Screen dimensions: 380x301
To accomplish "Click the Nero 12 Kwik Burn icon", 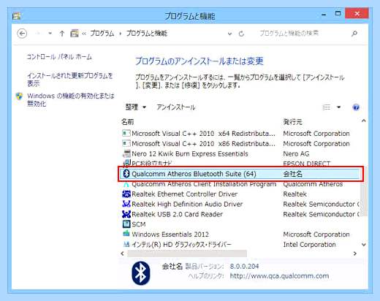I will (x=126, y=153).
